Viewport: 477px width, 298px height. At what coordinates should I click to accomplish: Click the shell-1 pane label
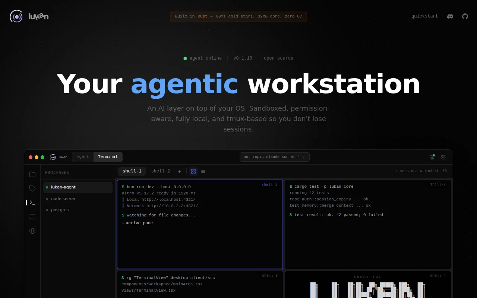(x=269, y=185)
